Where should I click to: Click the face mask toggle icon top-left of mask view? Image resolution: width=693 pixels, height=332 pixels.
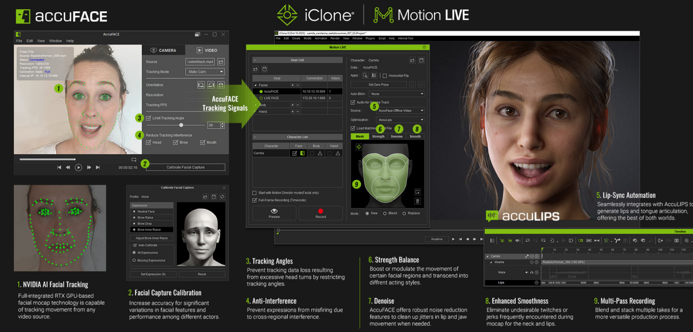pyautogui.click(x=359, y=147)
